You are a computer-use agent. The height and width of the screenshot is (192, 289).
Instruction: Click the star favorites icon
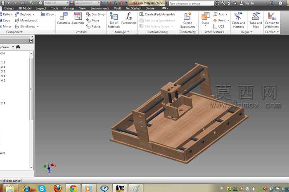click(235, 3)
